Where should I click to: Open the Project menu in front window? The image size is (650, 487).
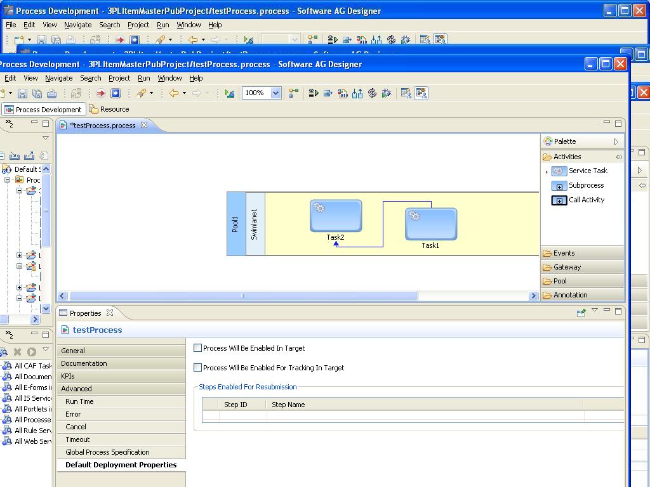[119, 78]
